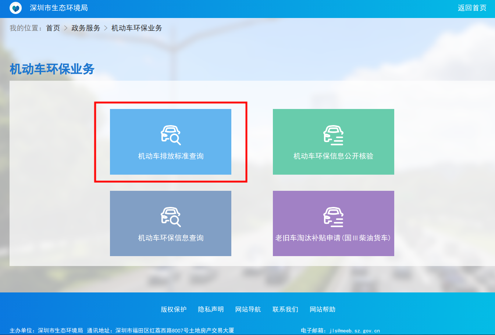
Task: Click car-list icon in 老旧车淘汰补贴申请 tile
Action: pos(333,217)
